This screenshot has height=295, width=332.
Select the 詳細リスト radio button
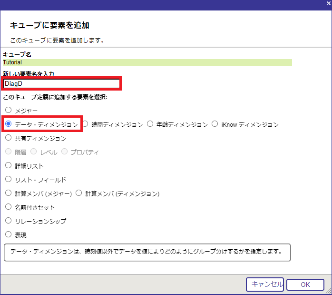pyautogui.click(x=9, y=165)
